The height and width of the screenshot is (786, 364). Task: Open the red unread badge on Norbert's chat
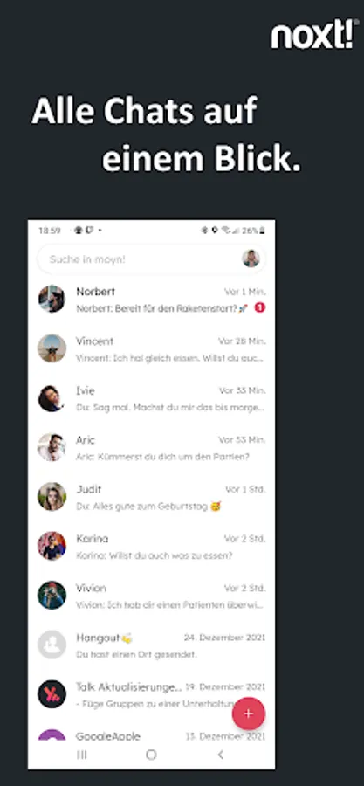(259, 307)
